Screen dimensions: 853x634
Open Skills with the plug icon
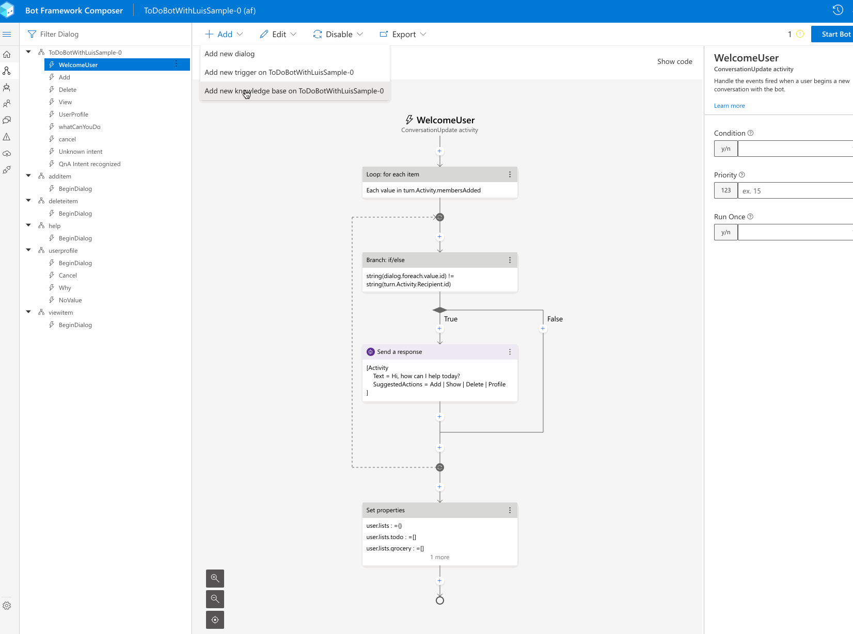[7, 170]
